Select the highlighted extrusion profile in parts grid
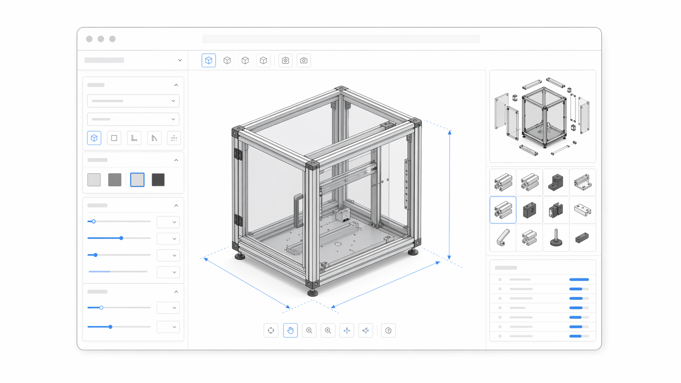This screenshot has height=383, width=681. [x=503, y=210]
